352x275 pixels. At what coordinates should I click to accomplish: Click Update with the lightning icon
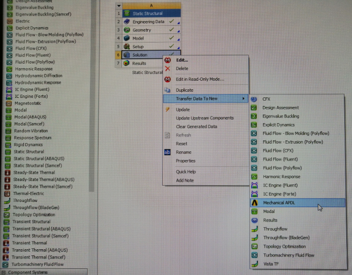pyautogui.click(x=183, y=110)
